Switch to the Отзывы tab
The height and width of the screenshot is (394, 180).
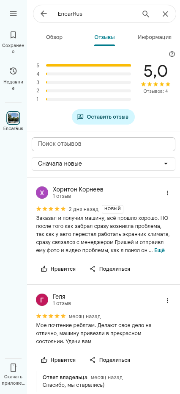click(104, 37)
